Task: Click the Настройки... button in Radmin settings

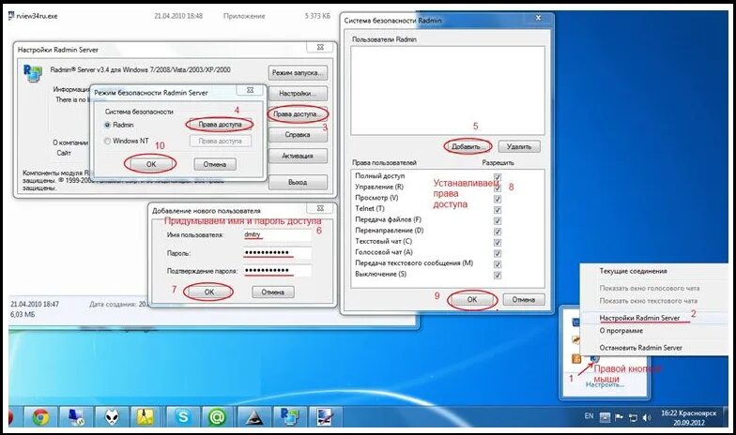Action: pyautogui.click(x=298, y=94)
